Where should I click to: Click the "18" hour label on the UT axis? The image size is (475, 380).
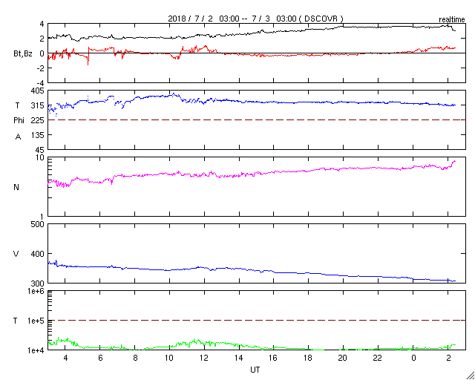309,358
